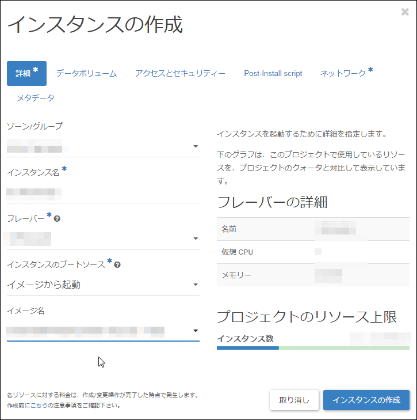Open the フレーバー dropdown
417x420 pixels.
104,239
